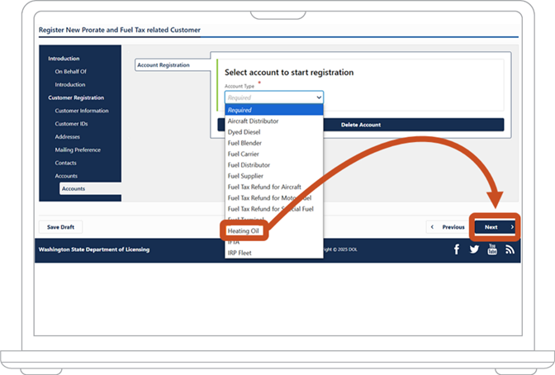Pick Fuel Carrier from the list
This screenshot has height=375, width=555.
point(274,154)
